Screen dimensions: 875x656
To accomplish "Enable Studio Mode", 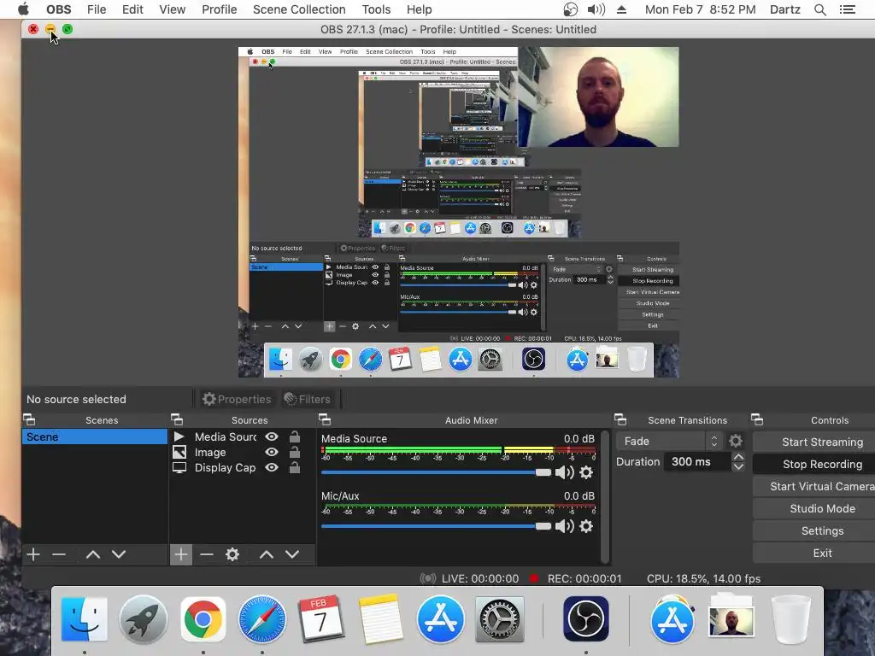I will (x=813, y=509).
